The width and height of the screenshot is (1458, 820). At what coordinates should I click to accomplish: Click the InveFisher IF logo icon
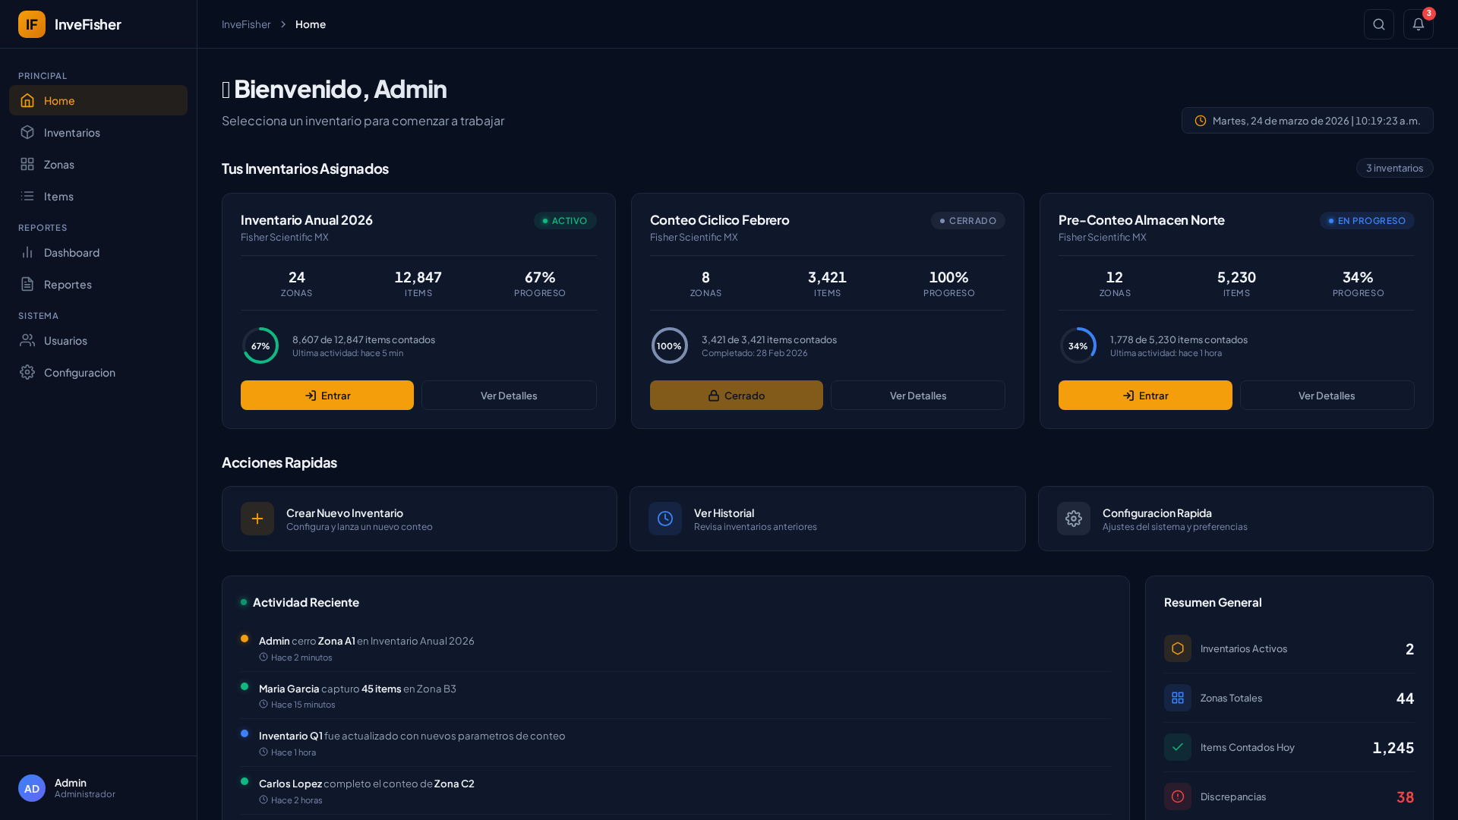[32, 24]
